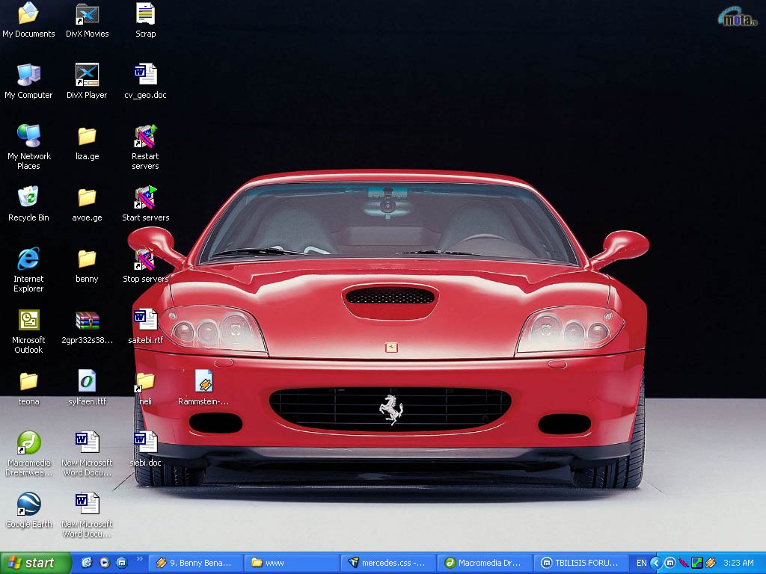The height and width of the screenshot is (574, 766).
Task: Click the neli folder shortcut
Action: click(x=146, y=388)
